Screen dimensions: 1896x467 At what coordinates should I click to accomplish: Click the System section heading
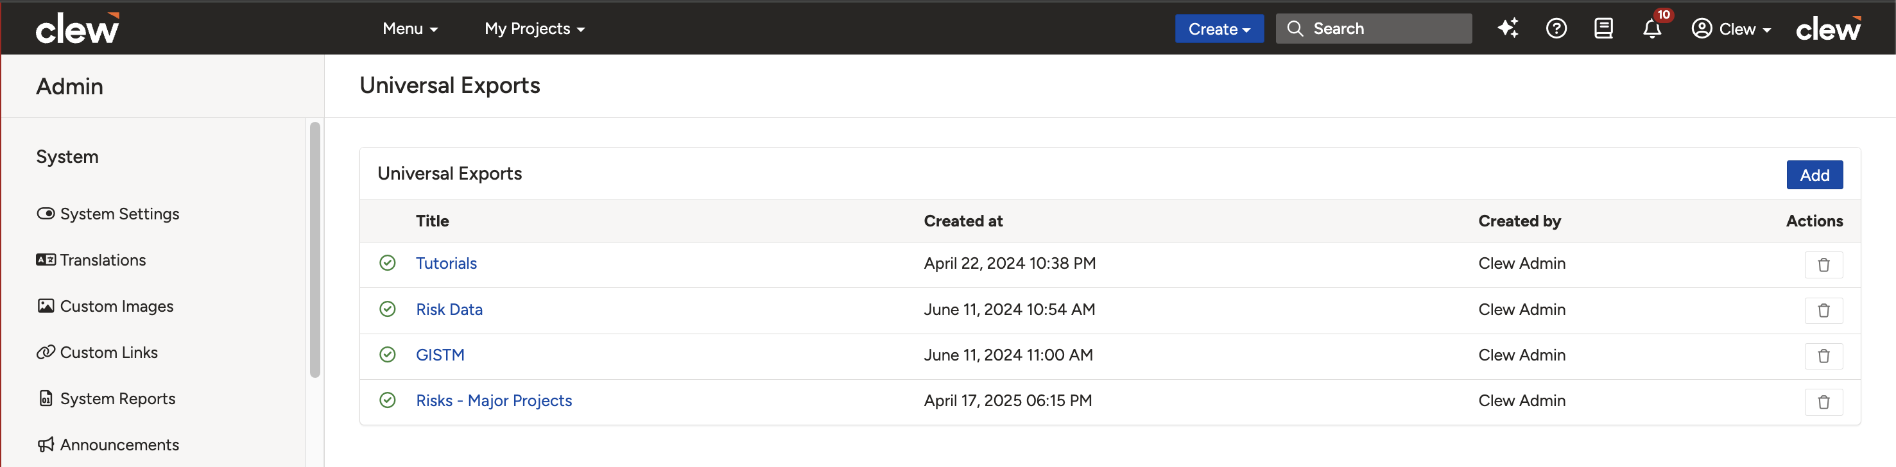pos(67,157)
